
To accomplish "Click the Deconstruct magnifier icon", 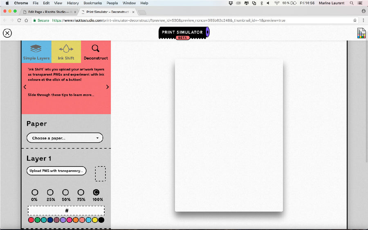I will point(96,49).
